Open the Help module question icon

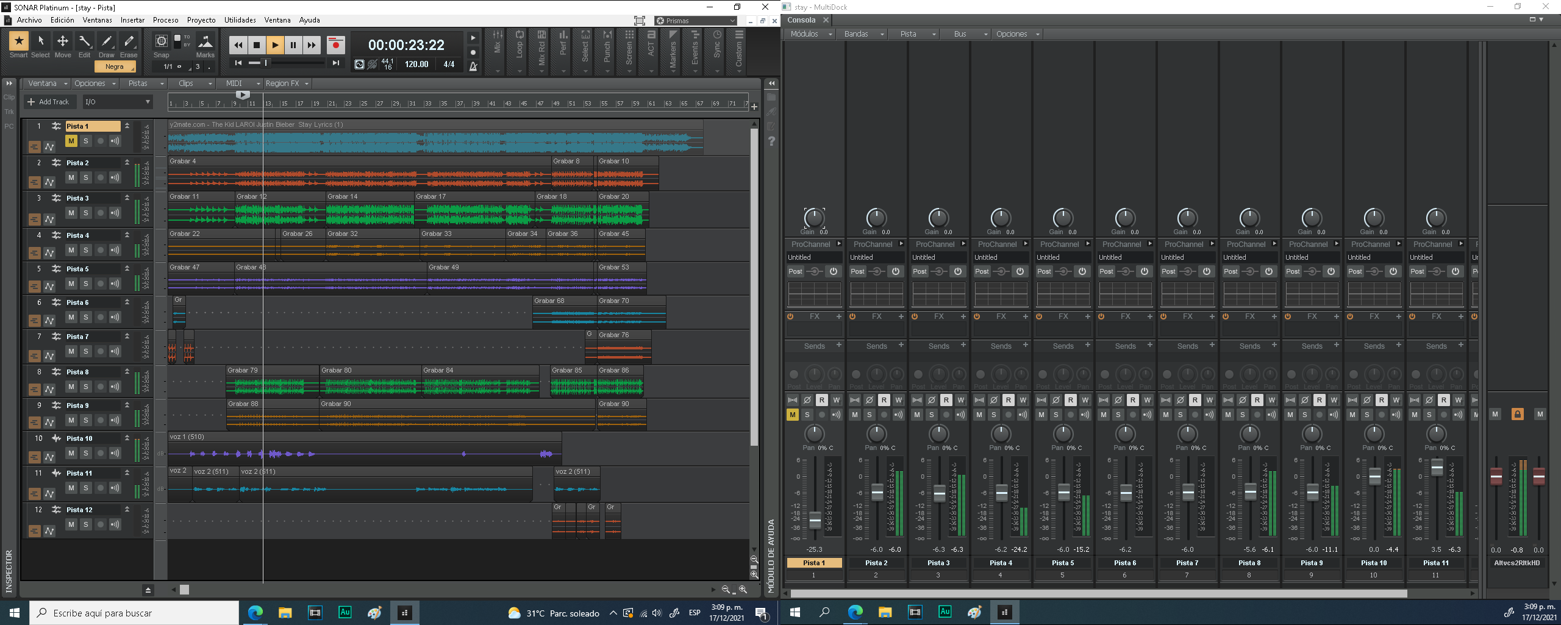click(771, 141)
